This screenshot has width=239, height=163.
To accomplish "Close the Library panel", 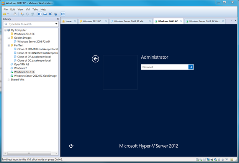I will point(57,19).
